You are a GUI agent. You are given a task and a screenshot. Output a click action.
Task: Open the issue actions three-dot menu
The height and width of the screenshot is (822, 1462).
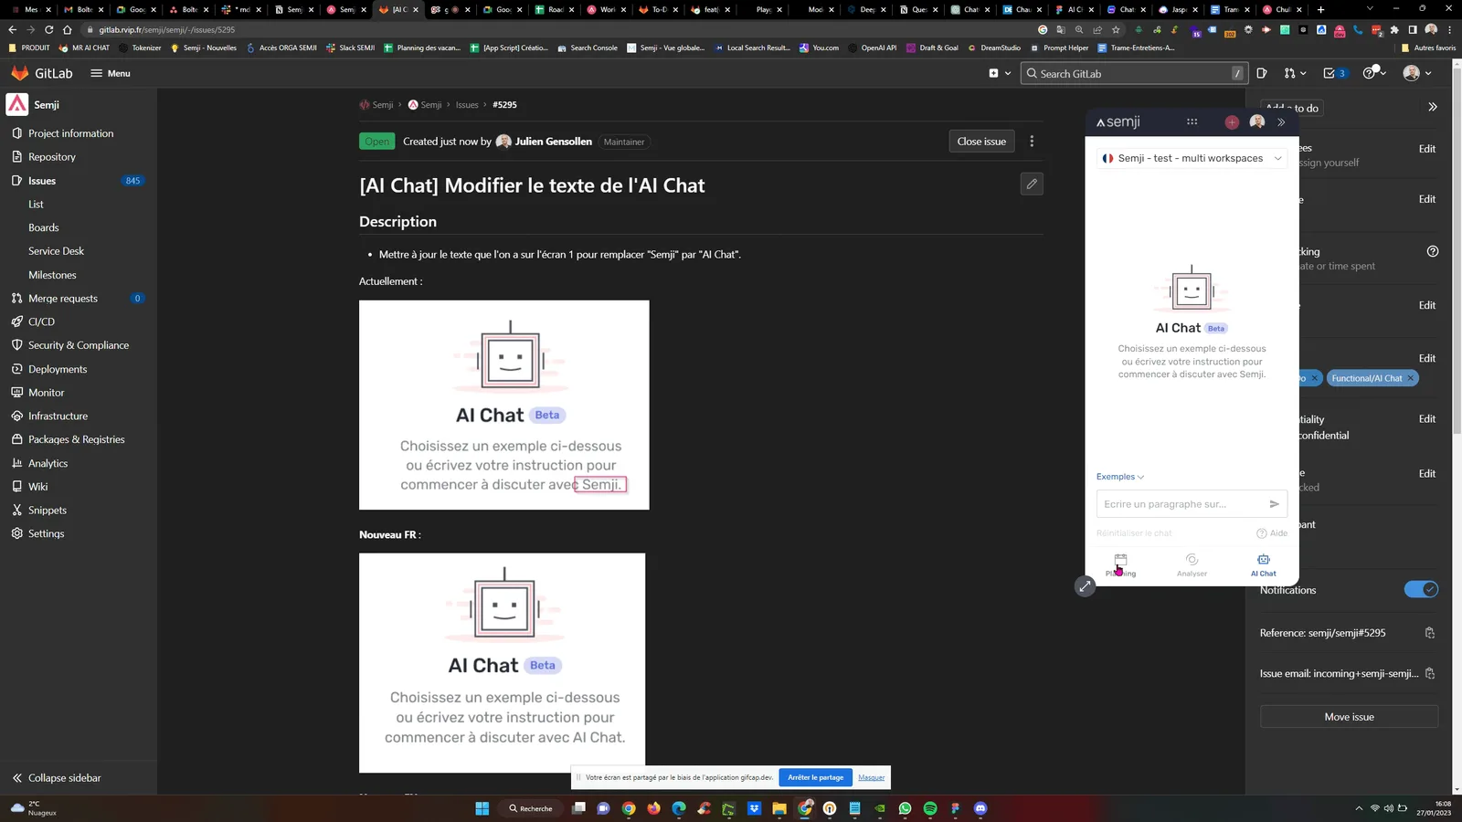[x=1032, y=142]
